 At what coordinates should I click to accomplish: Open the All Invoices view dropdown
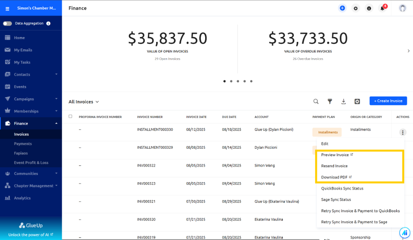[x=84, y=101]
